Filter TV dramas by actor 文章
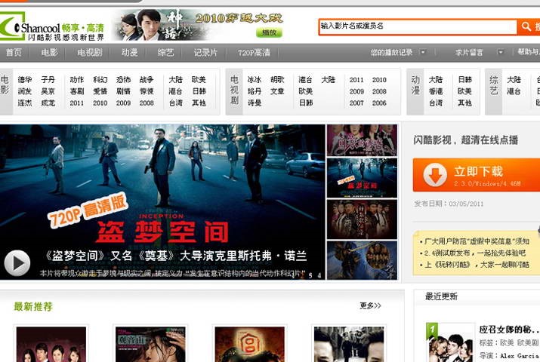This screenshot has height=362, width=540. (277, 91)
